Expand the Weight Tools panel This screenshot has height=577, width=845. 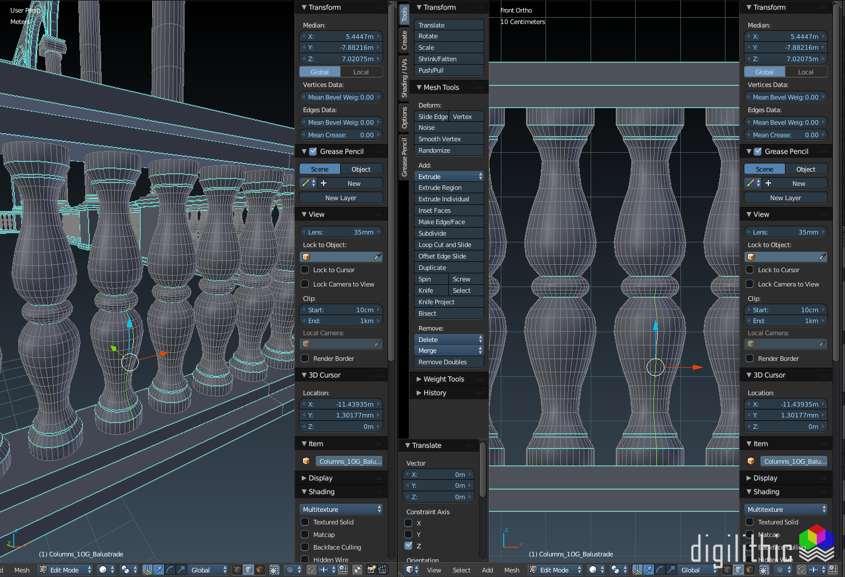pos(443,379)
